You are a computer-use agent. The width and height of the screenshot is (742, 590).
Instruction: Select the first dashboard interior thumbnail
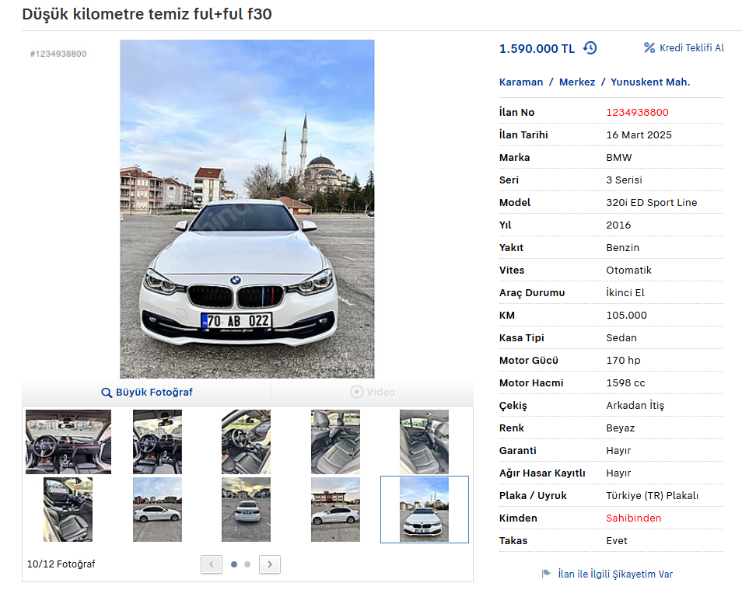point(68,442)
